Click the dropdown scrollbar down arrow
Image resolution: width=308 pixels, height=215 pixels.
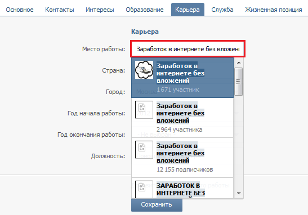tap(239, 194)
